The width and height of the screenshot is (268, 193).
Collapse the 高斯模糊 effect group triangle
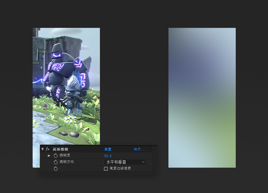[x=43, y=149]
